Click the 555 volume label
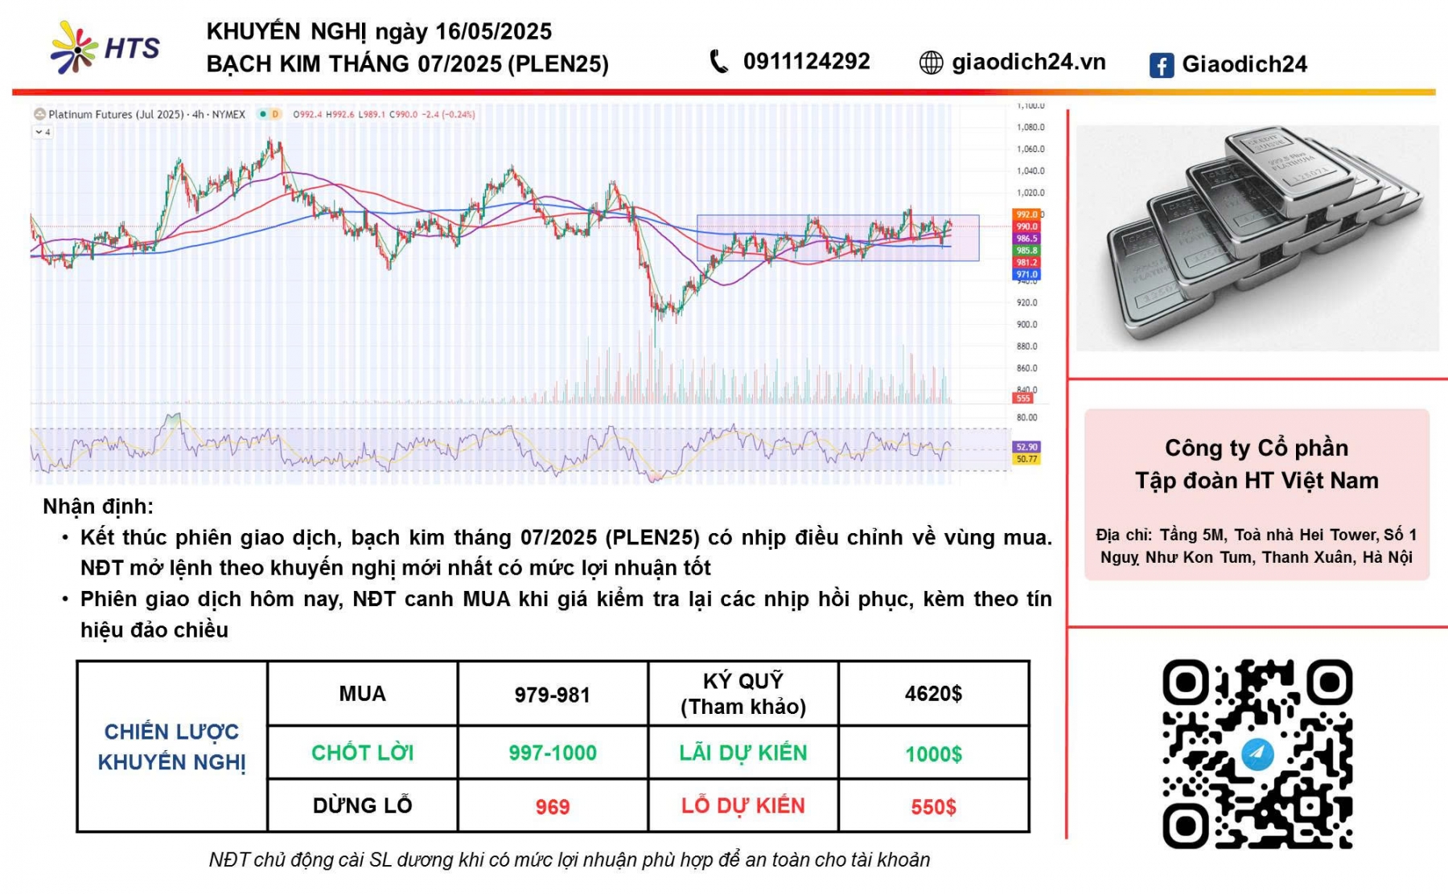 point(1023,399)
